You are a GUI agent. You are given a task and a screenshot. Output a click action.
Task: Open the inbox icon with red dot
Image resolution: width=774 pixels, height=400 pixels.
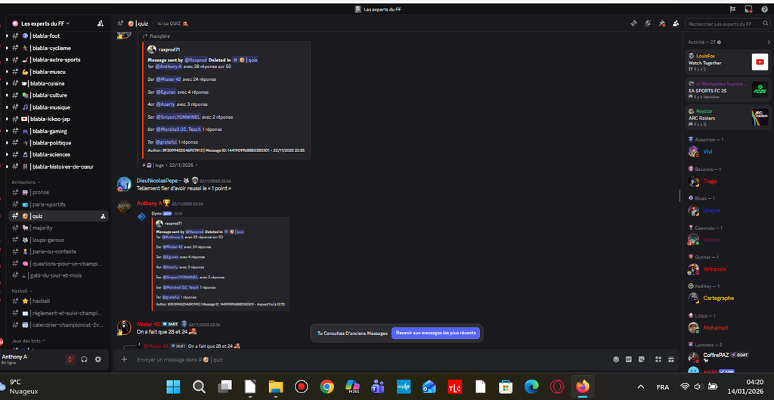tap(748, 9)
